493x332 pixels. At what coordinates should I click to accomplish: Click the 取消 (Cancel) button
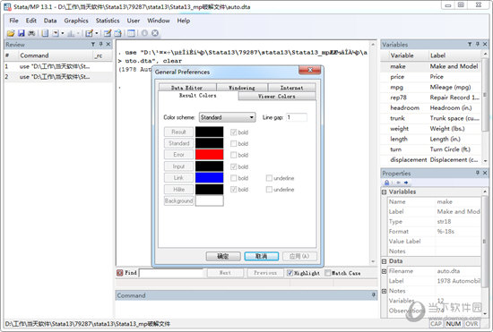pos(261,256)
